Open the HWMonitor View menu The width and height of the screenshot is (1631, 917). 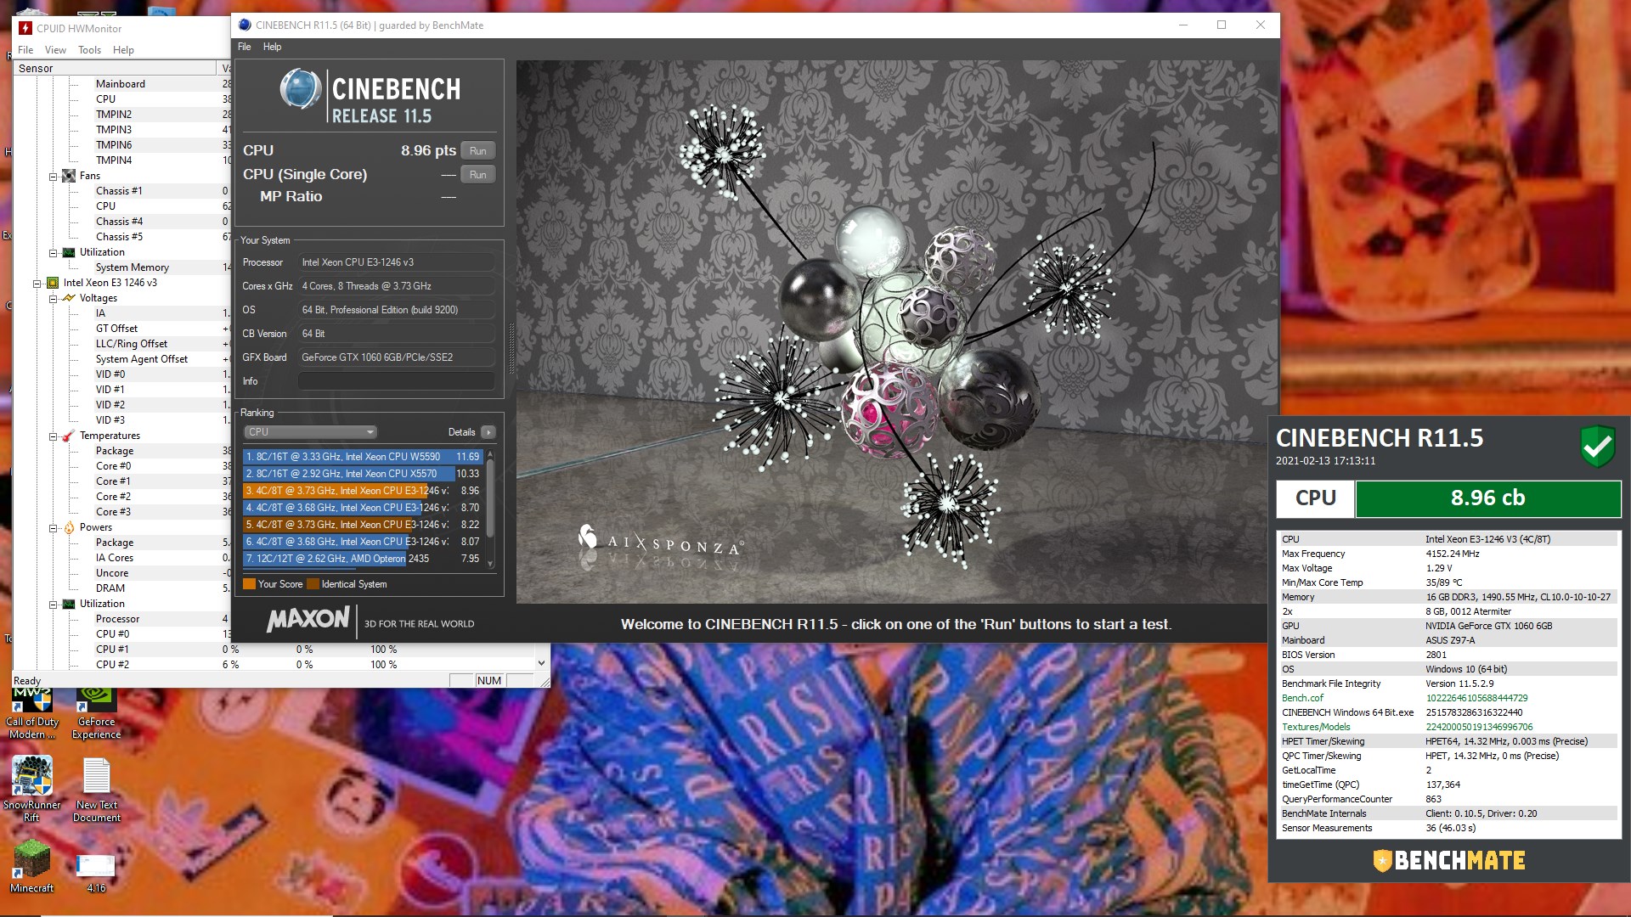55,50
